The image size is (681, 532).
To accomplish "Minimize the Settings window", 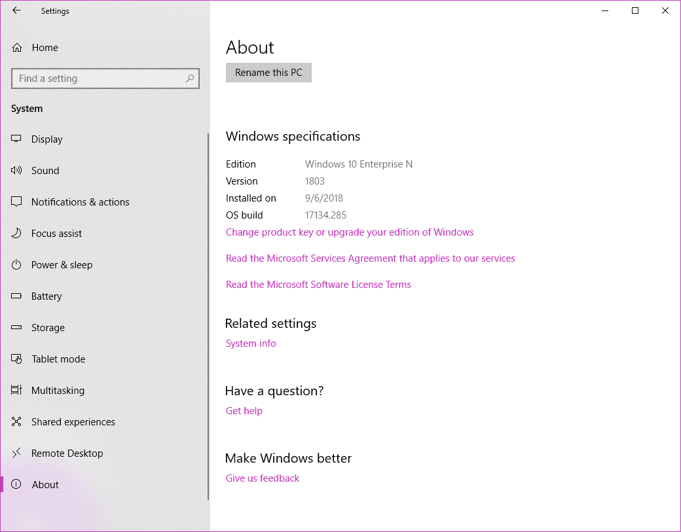I will click(605, 10).
